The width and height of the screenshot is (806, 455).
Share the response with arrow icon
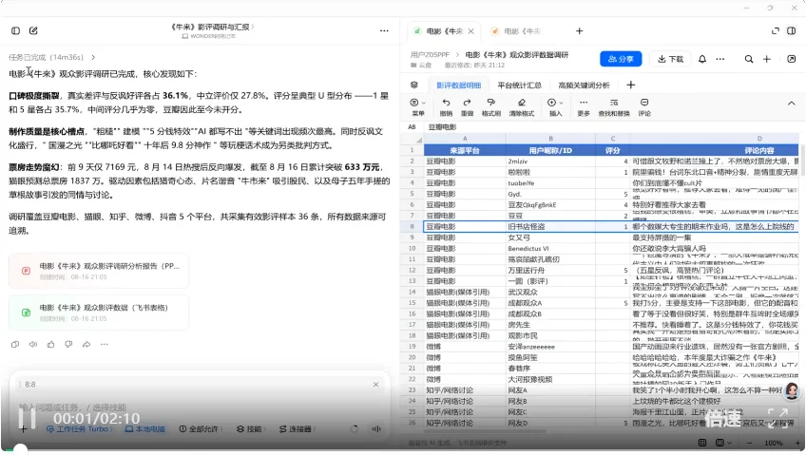86,344
